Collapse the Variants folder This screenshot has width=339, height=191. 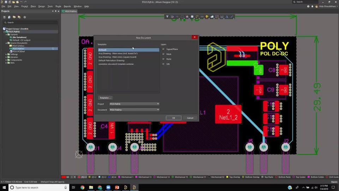(6, 34)
